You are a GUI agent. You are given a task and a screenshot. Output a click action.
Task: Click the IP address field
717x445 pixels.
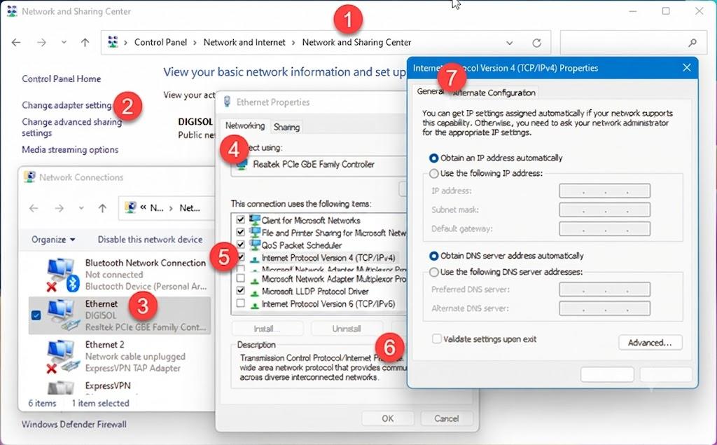point(604,191)
